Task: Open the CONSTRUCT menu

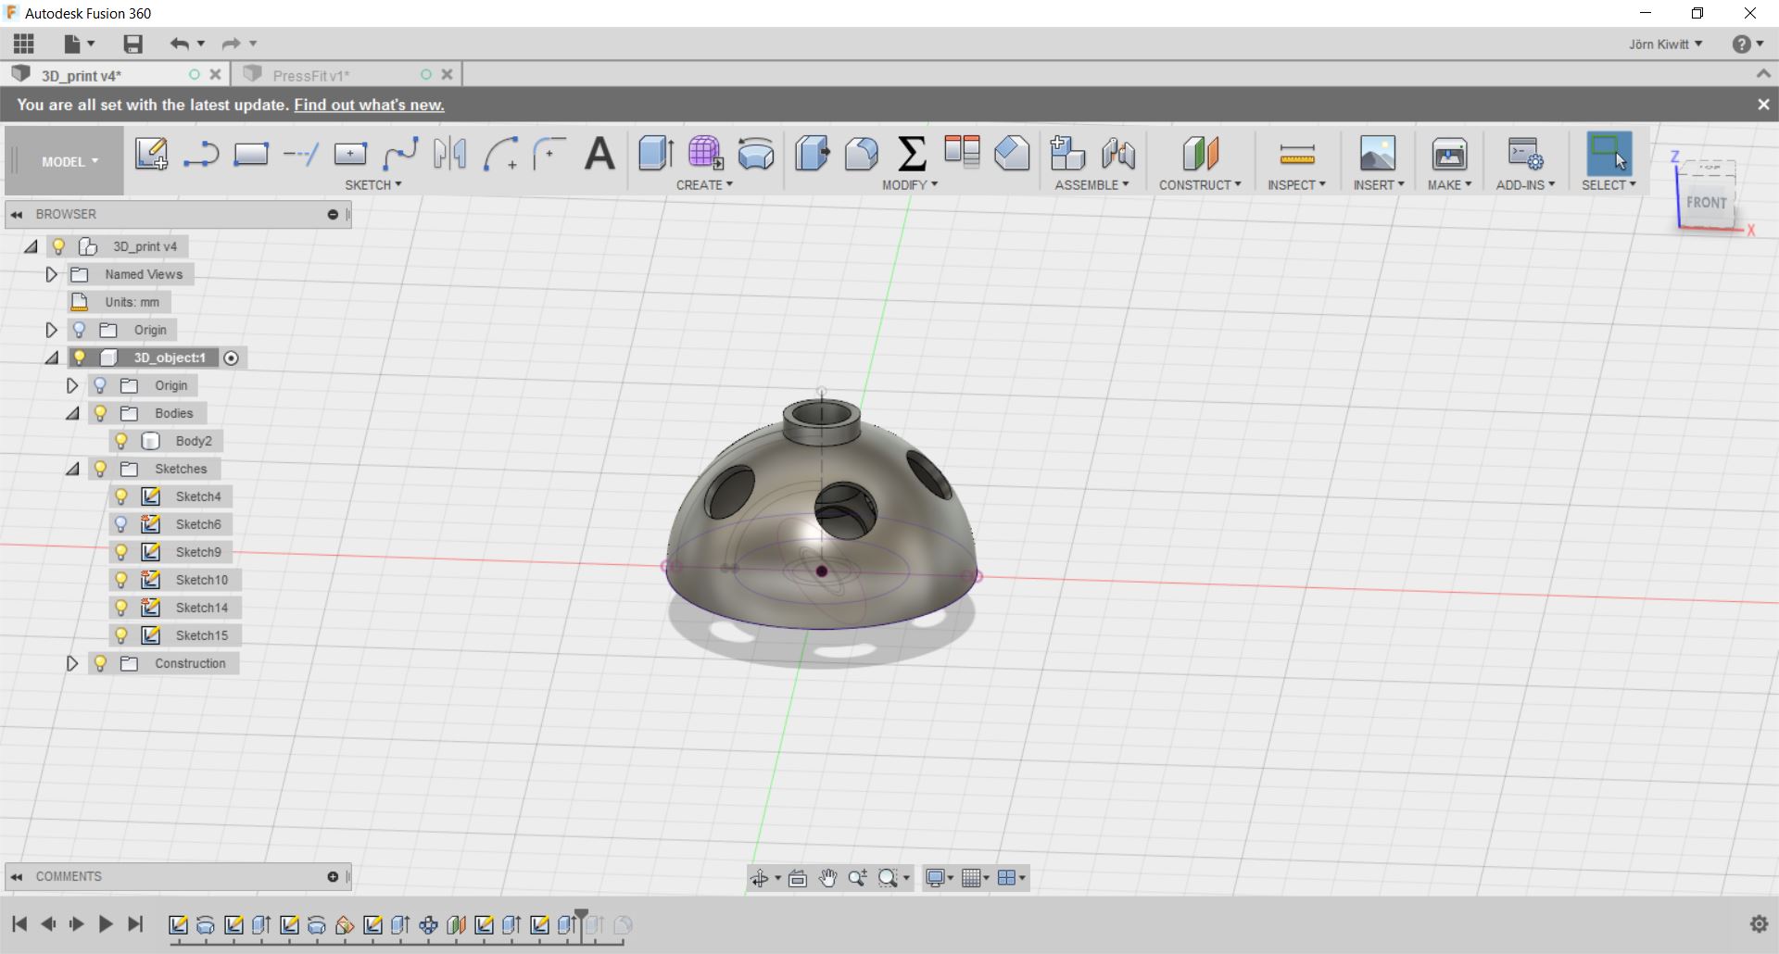Action: tap(1200, 184)
